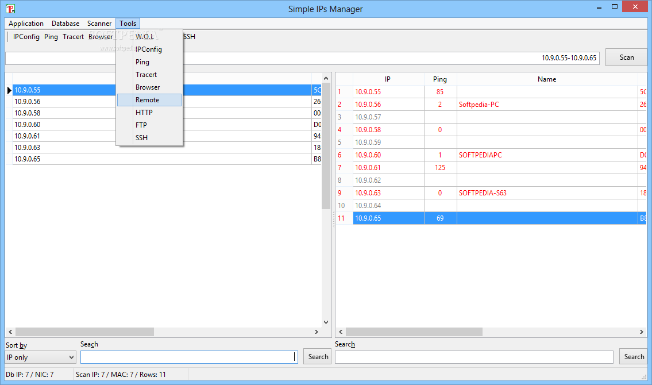Click database list scroll left arrow
The height and width of the screenshot is (385, 652).
click(x=10, y=332)
